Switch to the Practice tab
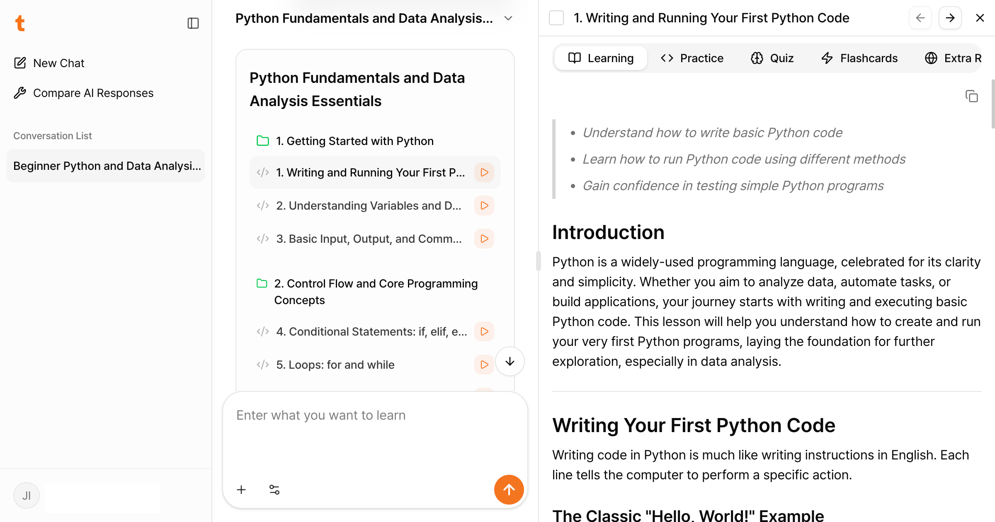The width and height of the screenshot is (995, 522). [x=692, y=58]
